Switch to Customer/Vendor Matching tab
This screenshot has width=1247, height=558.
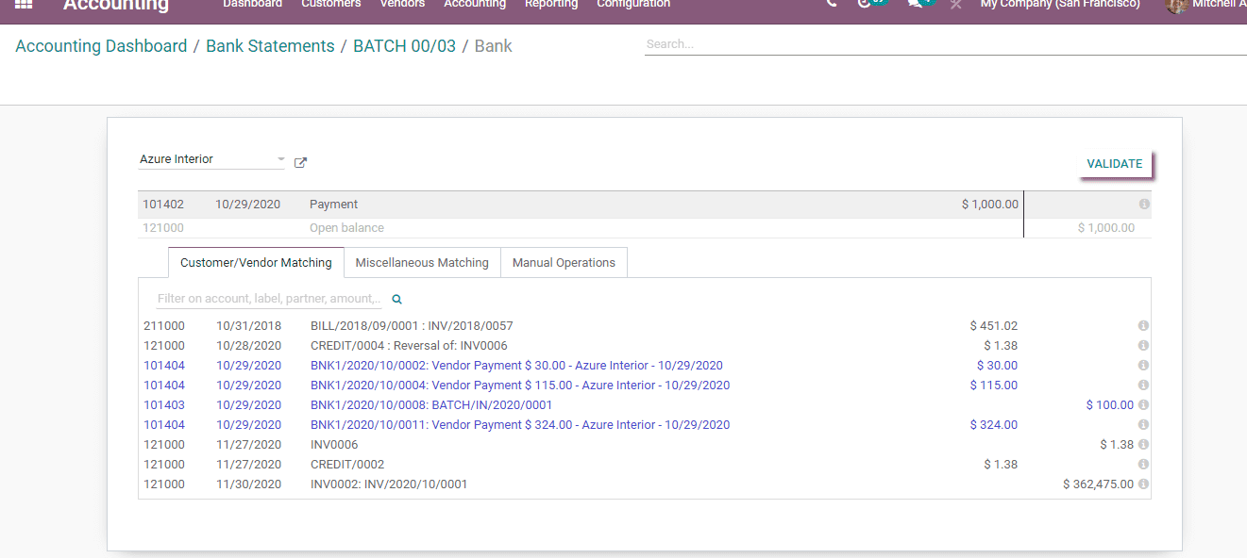click(256, 263)
